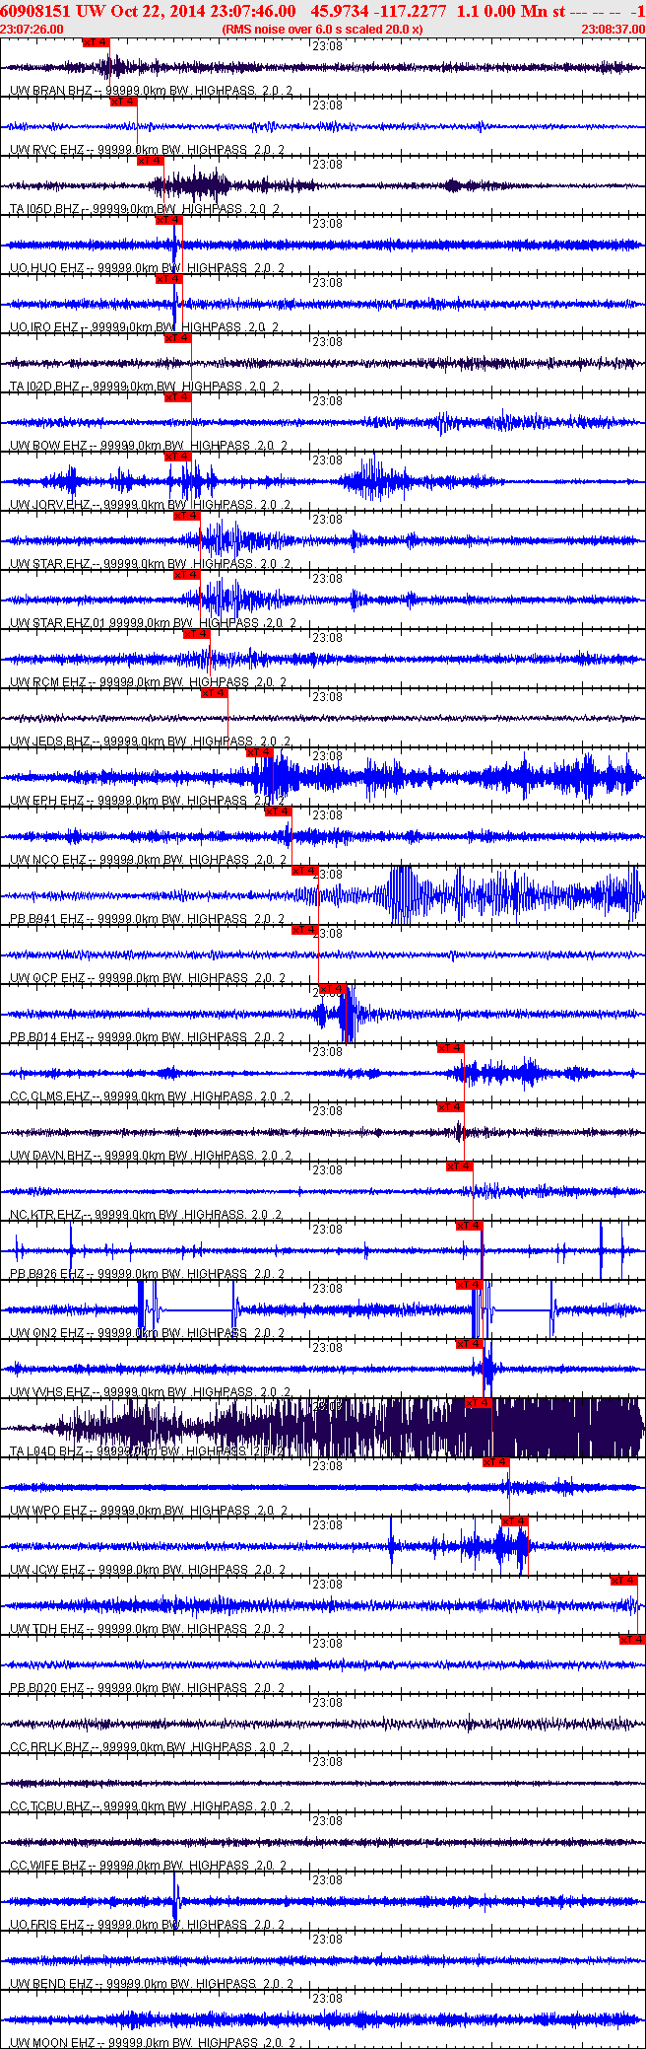The image size is (646, 2049).
Task: Click the 23:08 time tick on BRAN trace
Action: point(327,46)
